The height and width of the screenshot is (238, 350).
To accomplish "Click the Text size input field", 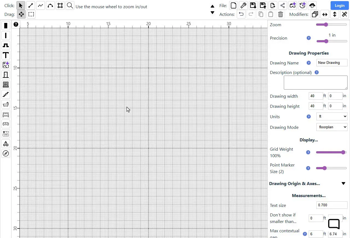I will pyautogui.click(x=332, y=205).
